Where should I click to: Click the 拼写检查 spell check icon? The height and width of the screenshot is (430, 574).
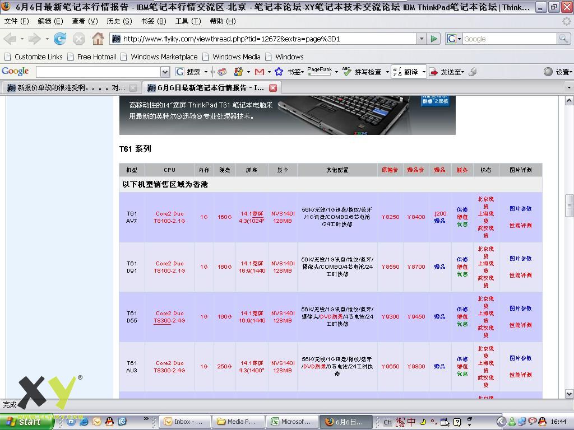coord(346,72)
